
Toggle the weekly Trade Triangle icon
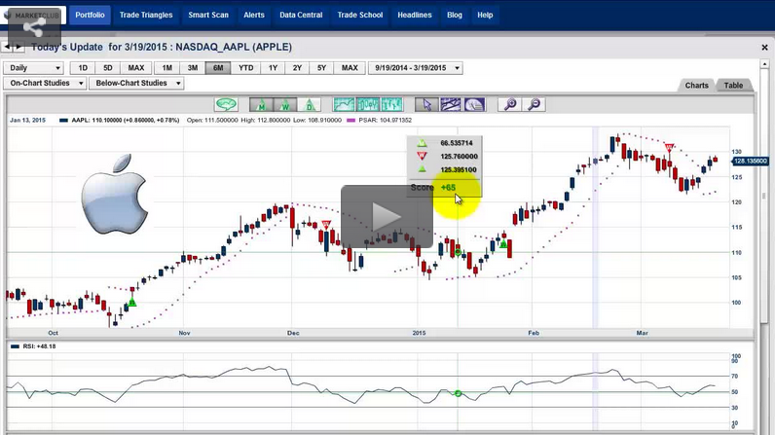click(x=285, y=104)
